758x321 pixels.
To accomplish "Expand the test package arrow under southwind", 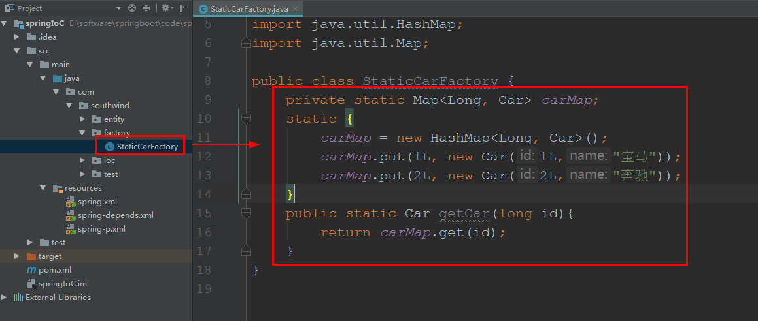I will (82, 174).
